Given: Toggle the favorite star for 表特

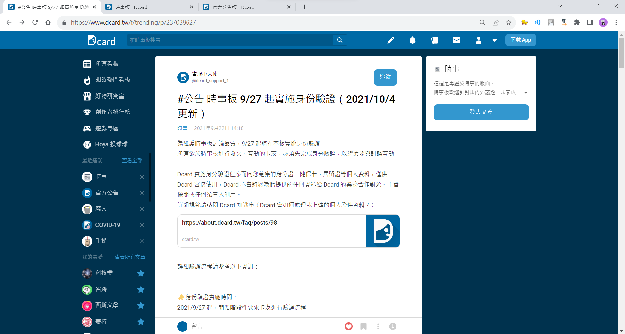Looking at the screenshot, I should (141, 322).
